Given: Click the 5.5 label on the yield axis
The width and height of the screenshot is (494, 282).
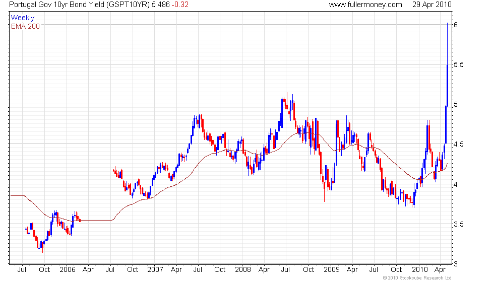Looking at the screenshot, I should [x=459, y=64].
